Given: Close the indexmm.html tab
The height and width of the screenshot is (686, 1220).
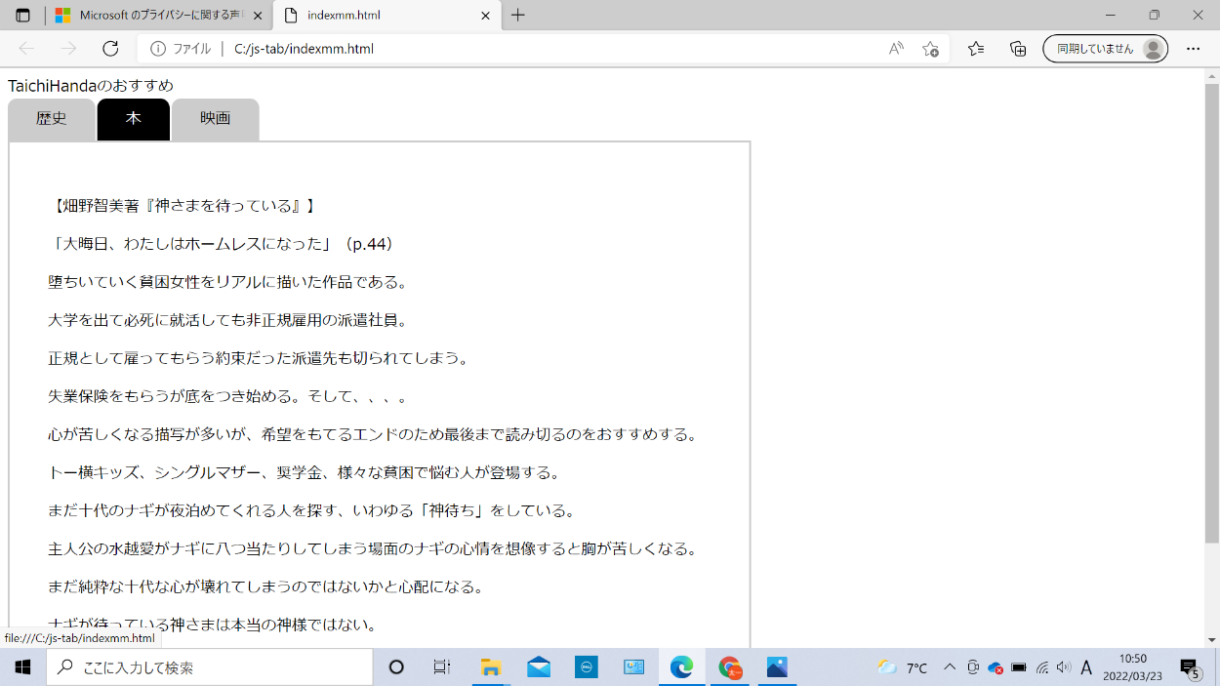Looking at the screenshot, I should click(x=486, y=16).
